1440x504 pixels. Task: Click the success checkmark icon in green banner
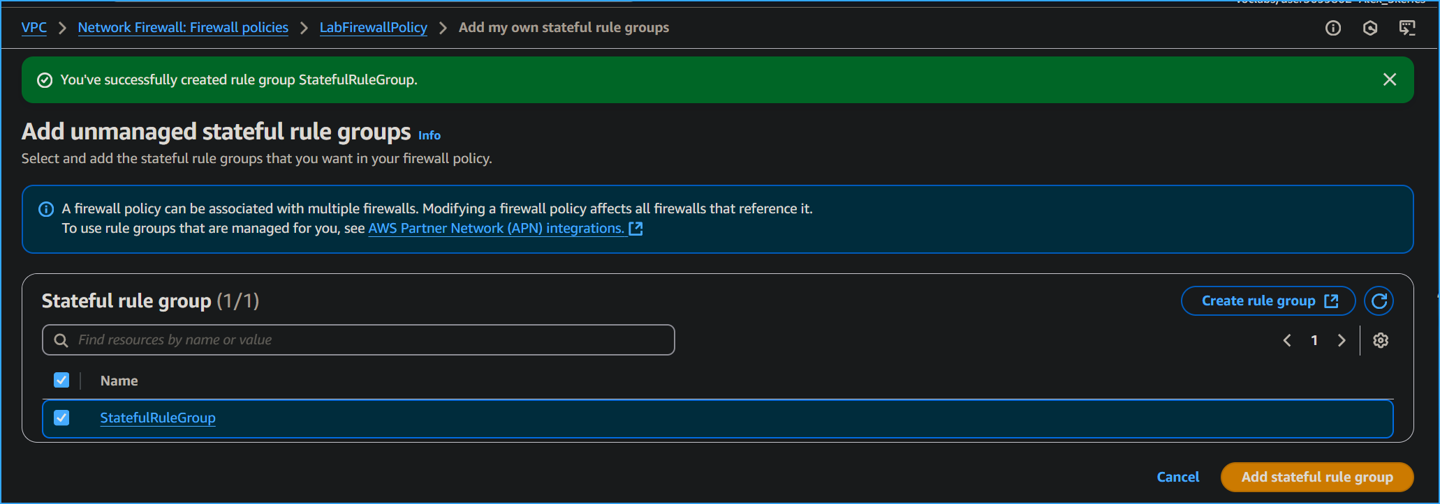click(45, 79)
